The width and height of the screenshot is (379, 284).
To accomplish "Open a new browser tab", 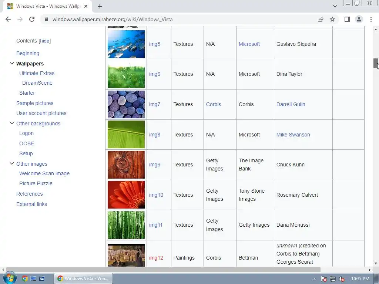I will coord(100,6).
